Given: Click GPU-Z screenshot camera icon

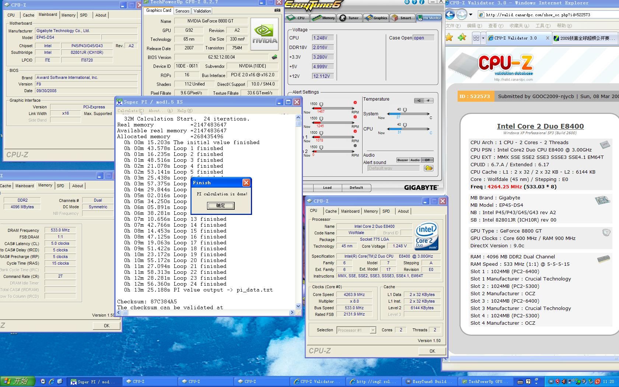Looking at the screenshot, I should pyautogui.click(x=277, y=10).
